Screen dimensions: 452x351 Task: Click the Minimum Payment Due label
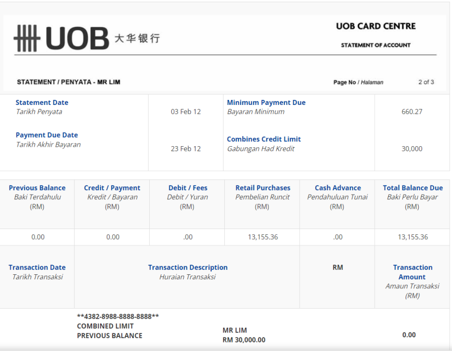[266, 103]
